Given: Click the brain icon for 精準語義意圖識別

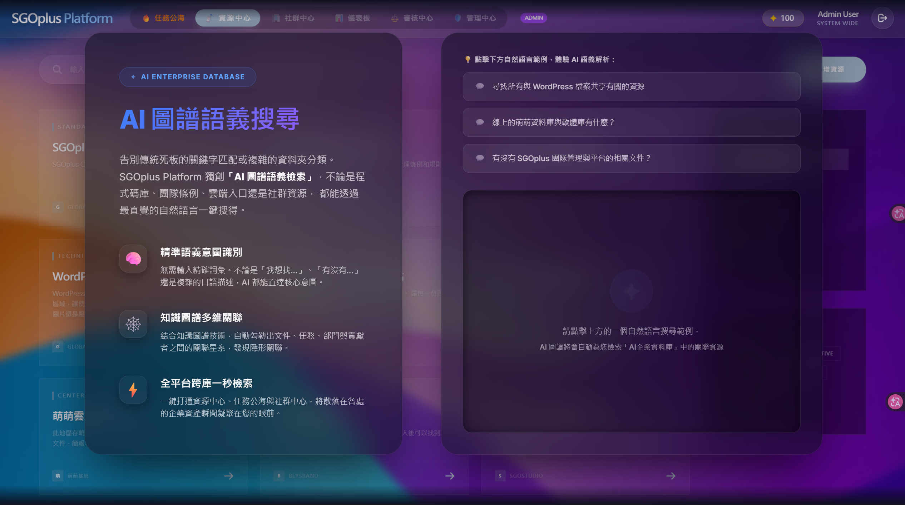Looking at the screenshot, I should click(133, 259).
